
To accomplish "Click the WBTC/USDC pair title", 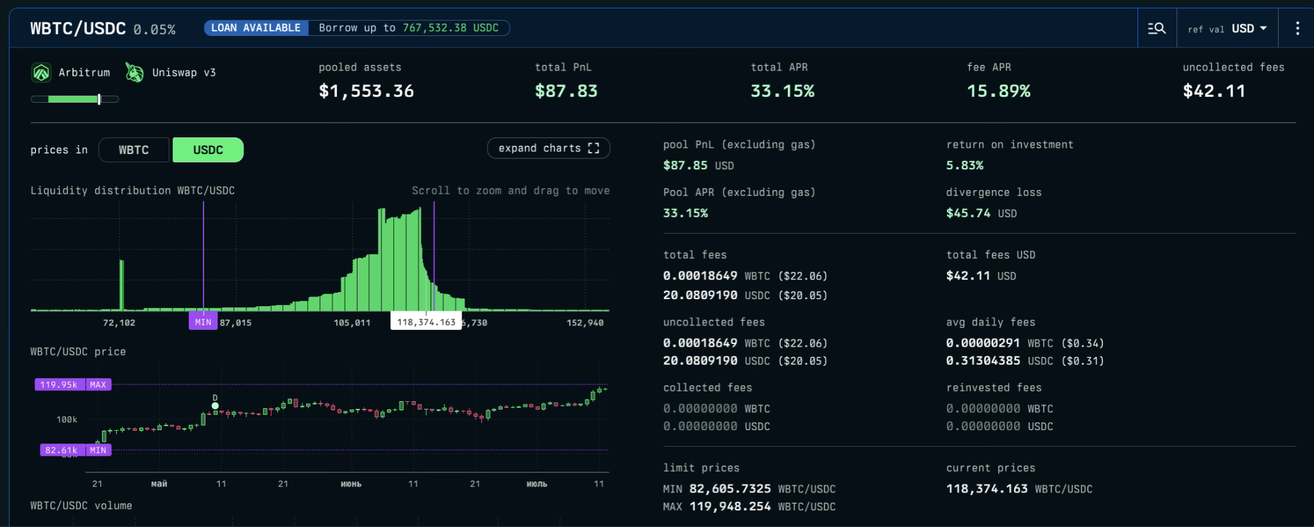I will [x=78, y=28].
